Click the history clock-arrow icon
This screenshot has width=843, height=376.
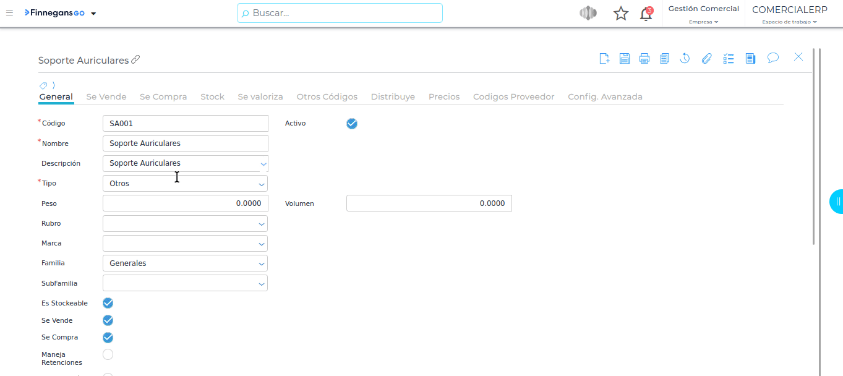click(x=685, y=59)
